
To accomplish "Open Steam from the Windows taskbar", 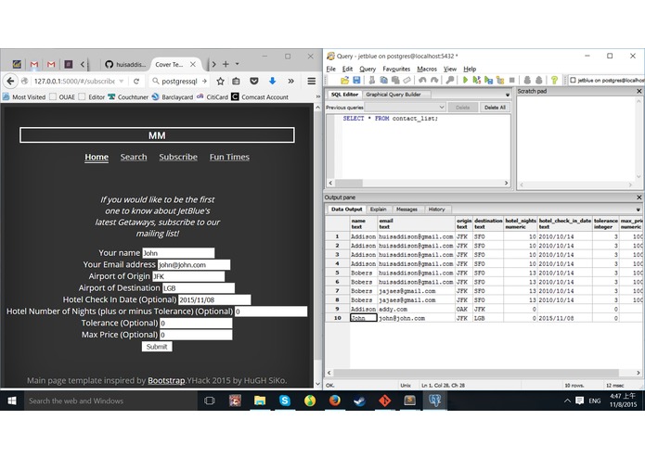I will [x=359, y=401].
